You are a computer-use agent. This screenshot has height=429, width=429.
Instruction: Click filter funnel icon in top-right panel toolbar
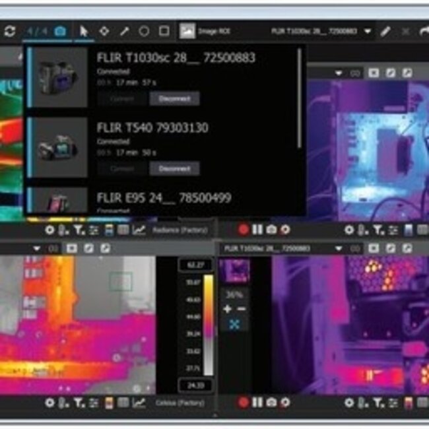point(379,230)
